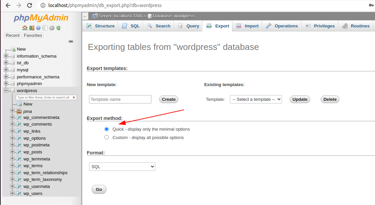Click the wp_options table icon
This screenshot has height=205, width=375.
19,138
